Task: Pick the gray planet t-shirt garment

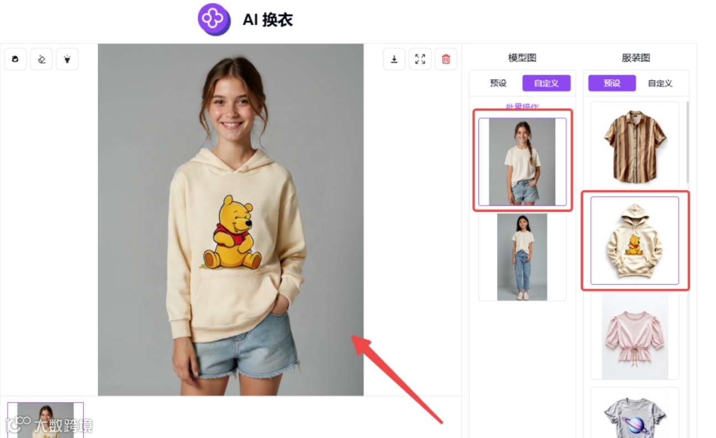Action: point(635,413)
